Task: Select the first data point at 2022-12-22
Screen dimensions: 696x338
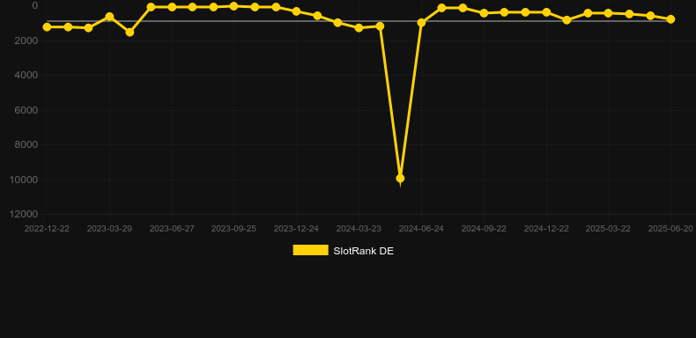Action: [47, 27]
